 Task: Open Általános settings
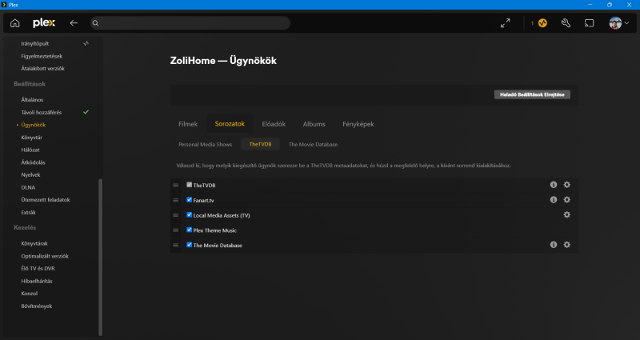pyautogui.click(x=32, y=99)
